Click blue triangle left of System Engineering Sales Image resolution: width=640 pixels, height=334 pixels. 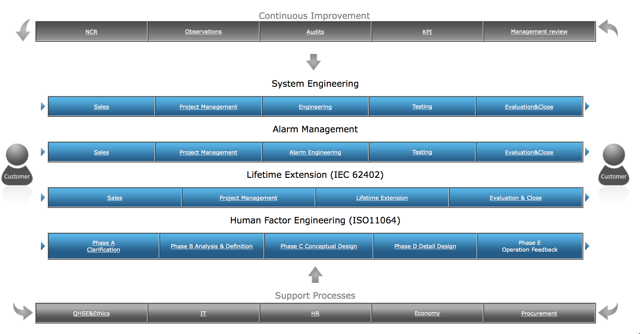pyautogui.click(x=43, y=107)
